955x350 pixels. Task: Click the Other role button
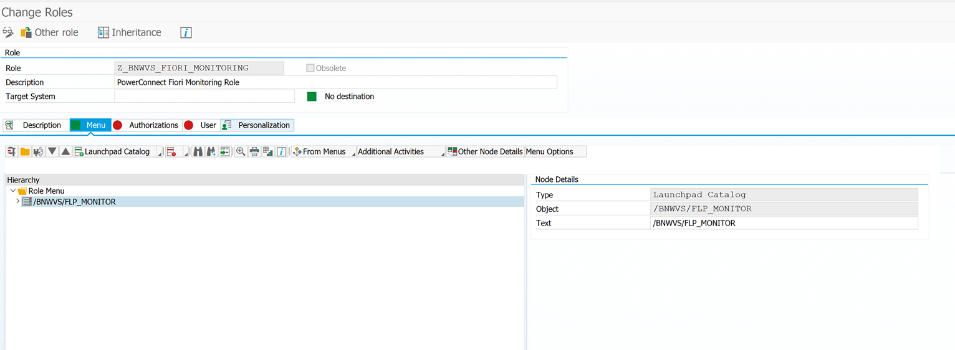click(x=49, y=32)
